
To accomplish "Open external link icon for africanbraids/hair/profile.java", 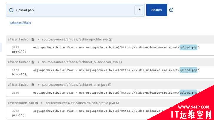I will coord(118,103).
